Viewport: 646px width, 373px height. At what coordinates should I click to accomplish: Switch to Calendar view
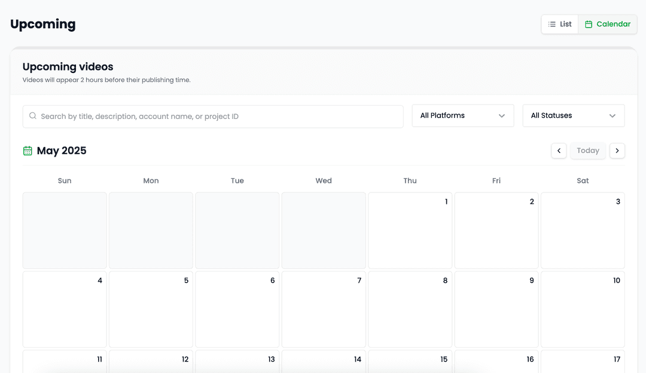(608, 25)
